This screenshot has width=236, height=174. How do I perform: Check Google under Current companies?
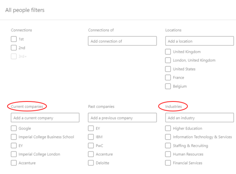14,128
